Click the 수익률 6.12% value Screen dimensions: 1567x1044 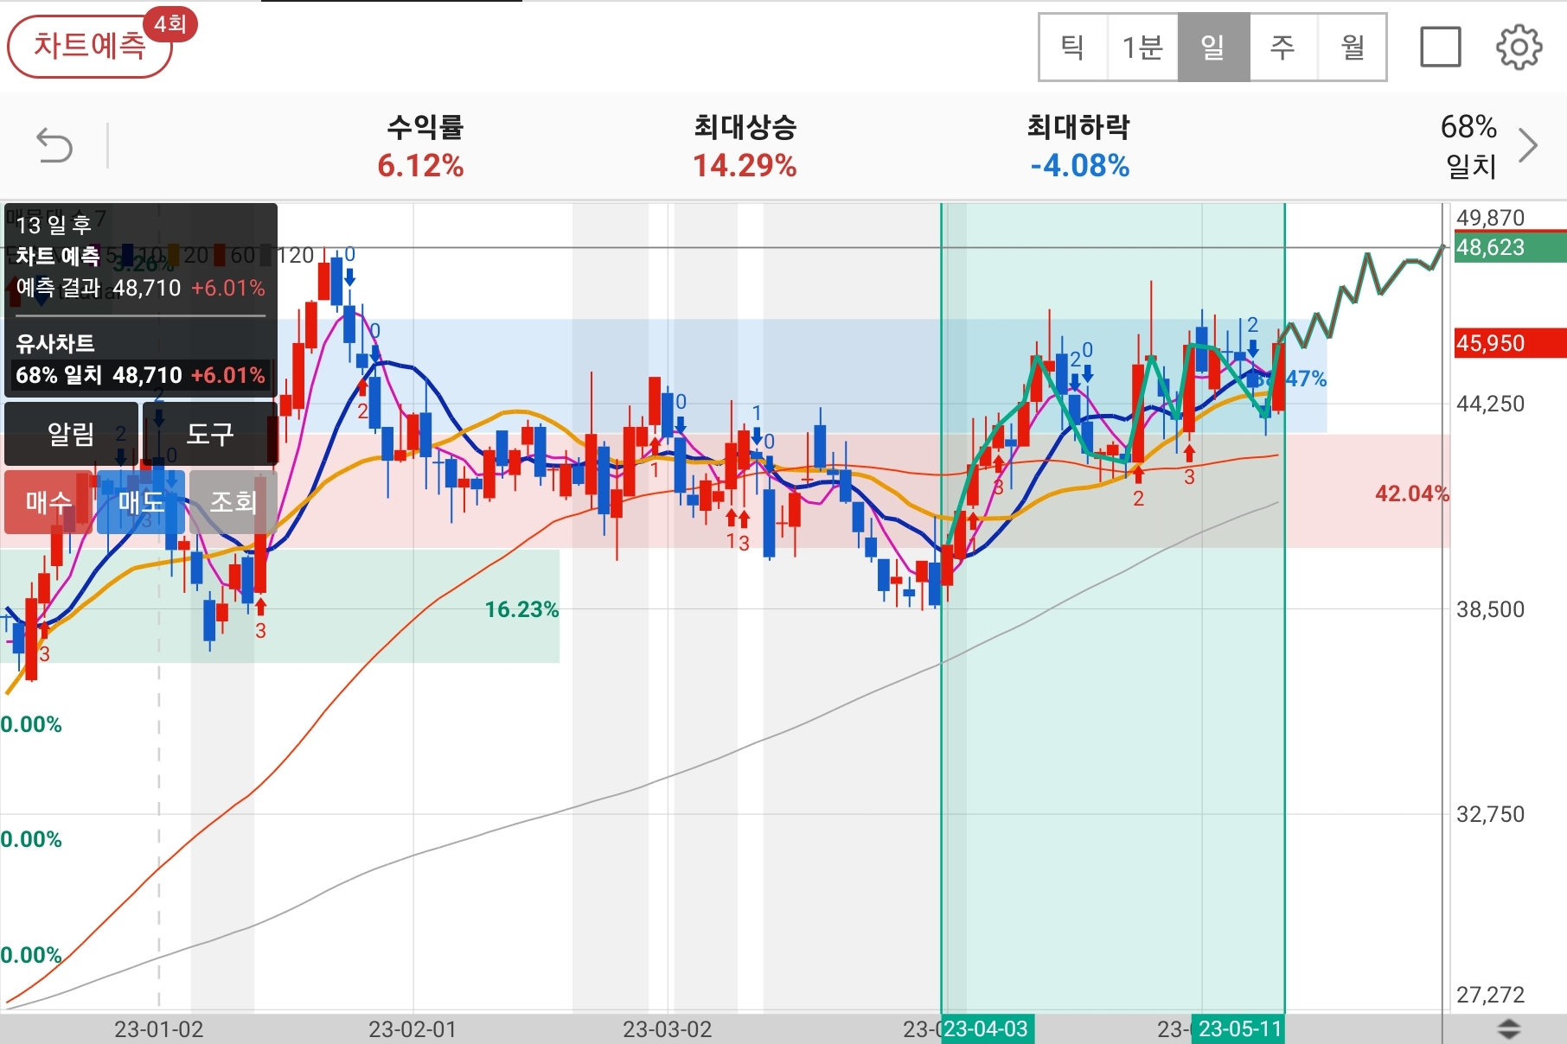tap(421, 165)
